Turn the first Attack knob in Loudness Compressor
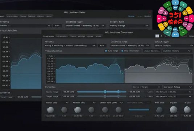 [x=50, y=110]
